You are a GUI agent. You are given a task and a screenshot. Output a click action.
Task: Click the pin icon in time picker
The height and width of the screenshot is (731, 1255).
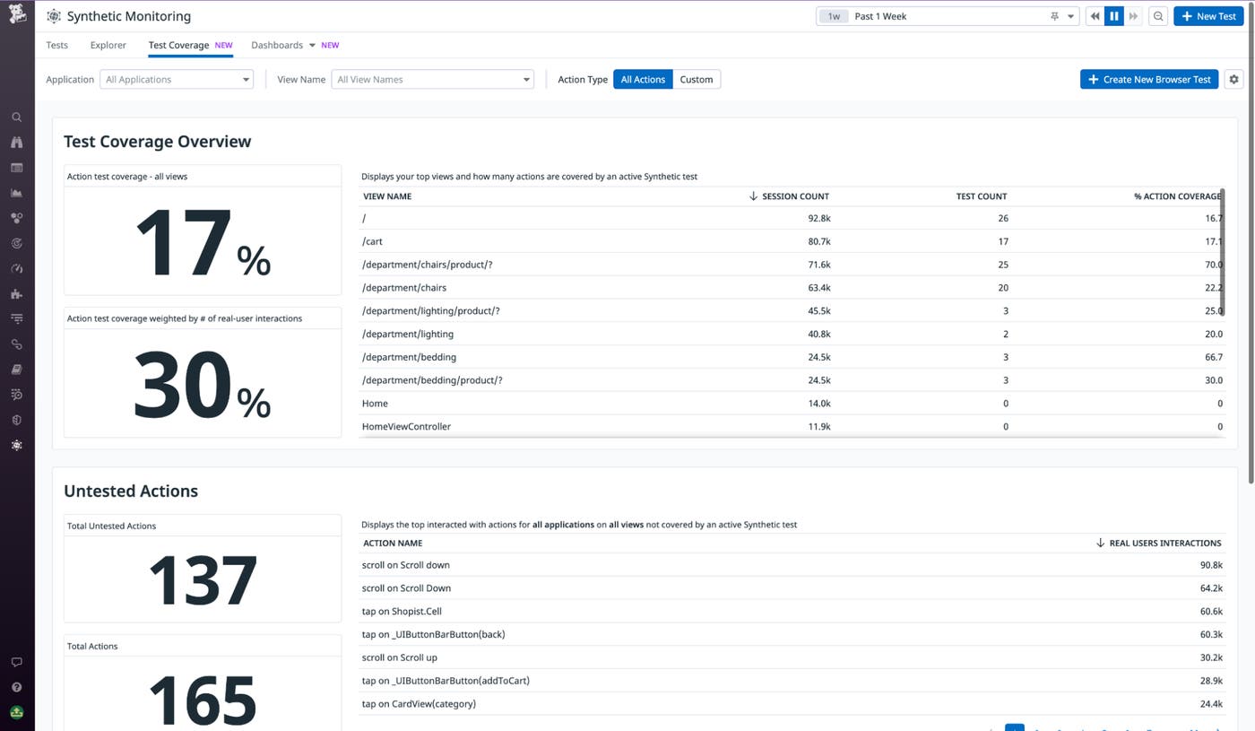(1054, 16)
